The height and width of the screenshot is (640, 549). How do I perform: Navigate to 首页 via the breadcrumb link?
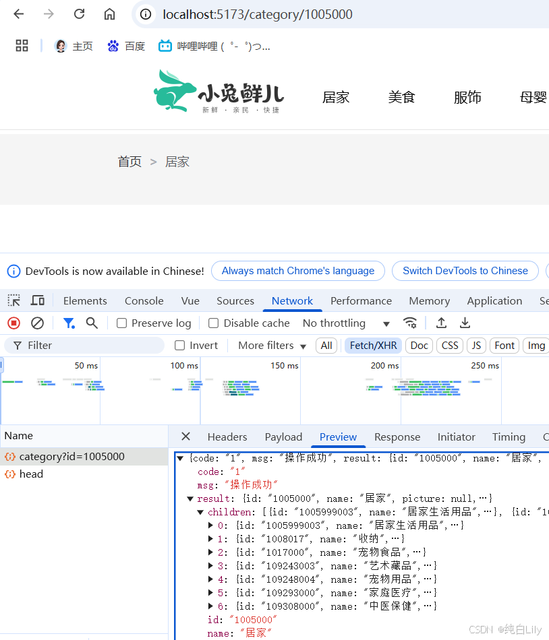coord(129,161)
